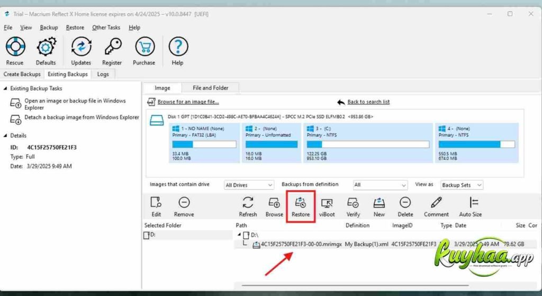The height and width of the screenshot is (296, 542).
Task: Click the Path column header
Action: pos(241,225)
